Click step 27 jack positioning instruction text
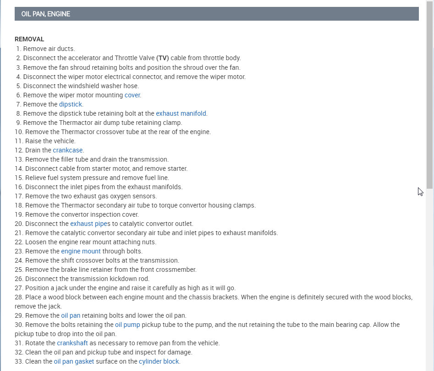 coord(130,288)
